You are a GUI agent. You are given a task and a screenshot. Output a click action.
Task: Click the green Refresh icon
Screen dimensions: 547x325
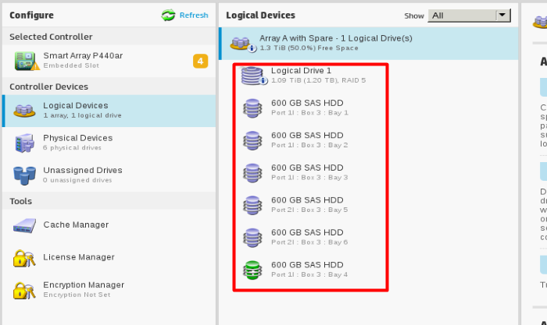click(168, 15)
